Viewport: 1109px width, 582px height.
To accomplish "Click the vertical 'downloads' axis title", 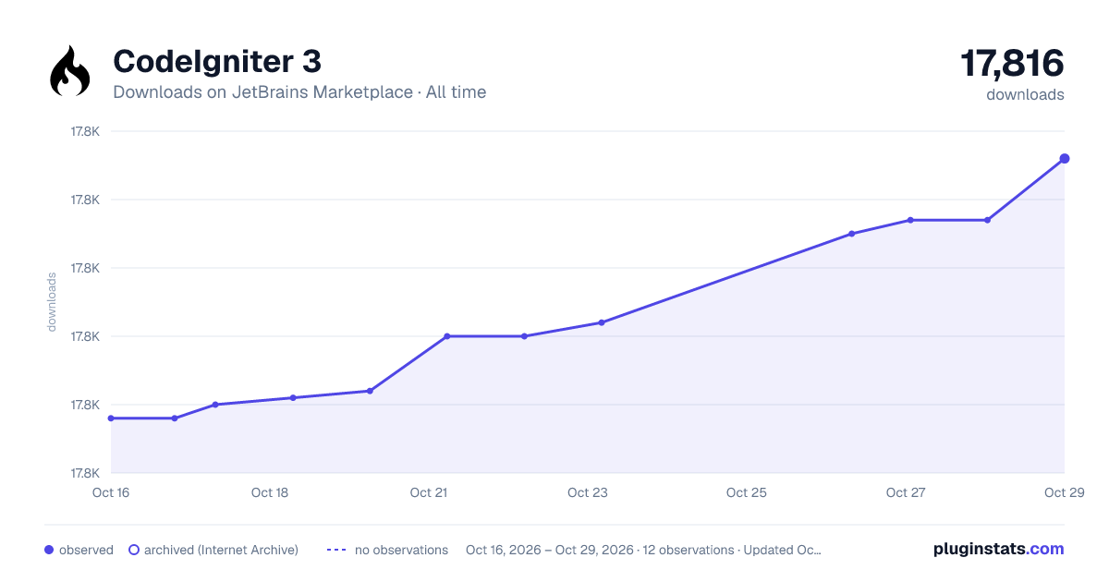I will (53, 302).
